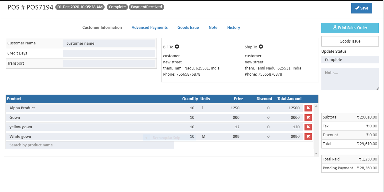The image size is (384, 192).
Task: Click the customer name field
Action: 109,43
